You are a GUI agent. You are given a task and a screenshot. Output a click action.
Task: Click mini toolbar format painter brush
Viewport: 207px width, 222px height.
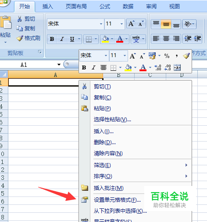[x=186, y=56]
